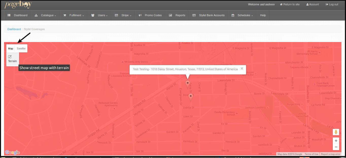Image resolution: width=346 pixels, height=158 pixels.
Task: Open the map Terms of Use link
Action: click(312, 154)
